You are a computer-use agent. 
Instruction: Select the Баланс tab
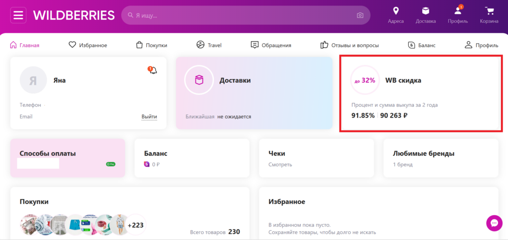click(x=422, y=45)
